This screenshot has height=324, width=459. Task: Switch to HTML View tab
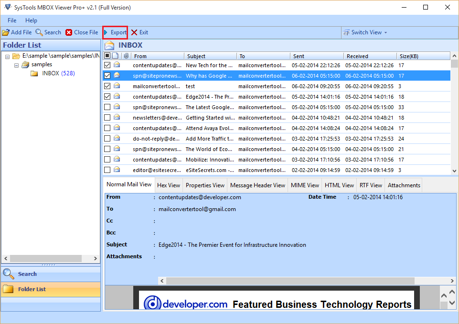pyautogui.click(x=339, y=185)
